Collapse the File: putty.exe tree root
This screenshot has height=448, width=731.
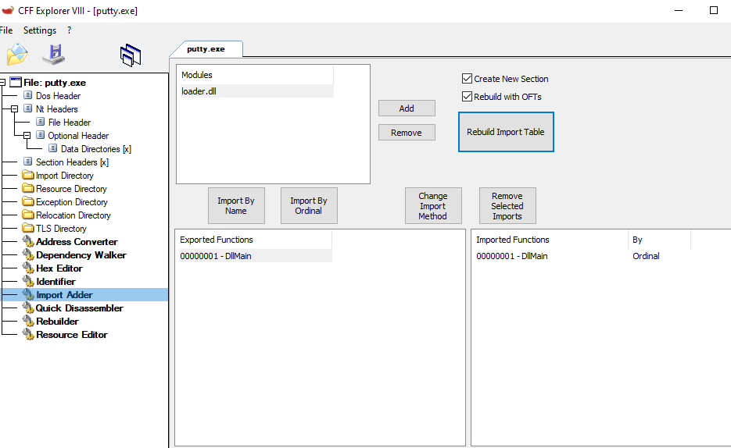(3, 83)
